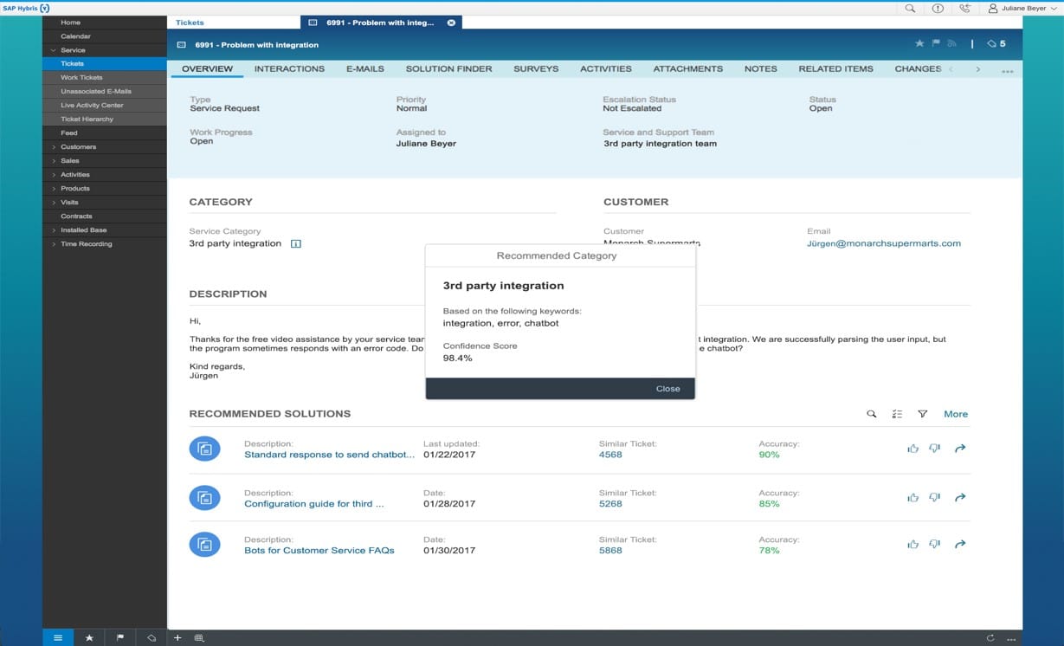Open the OVERVIEW tab
Image resolution: width=1064 pixels, height=646 pixels.
click(x=207, y=68)
